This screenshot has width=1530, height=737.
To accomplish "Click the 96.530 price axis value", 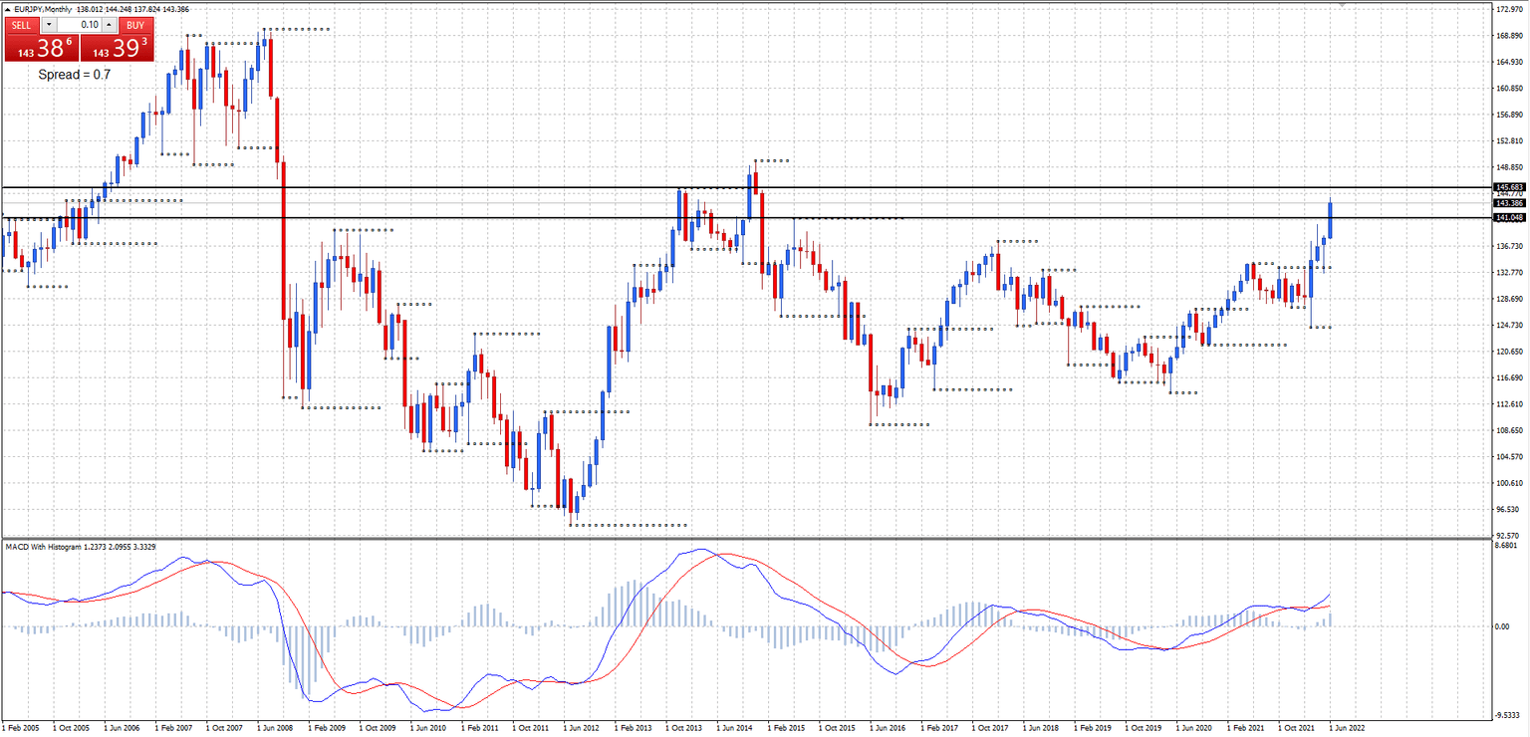I will pyautogui.click(x=1509, y=509).
